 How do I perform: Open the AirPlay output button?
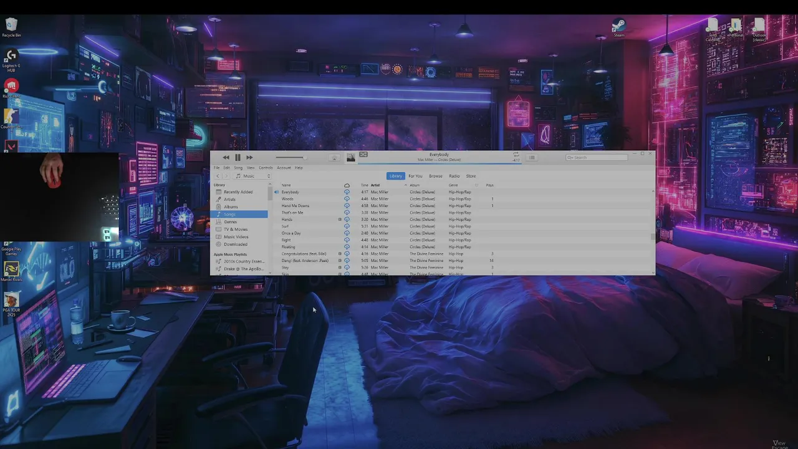[334, 158]
